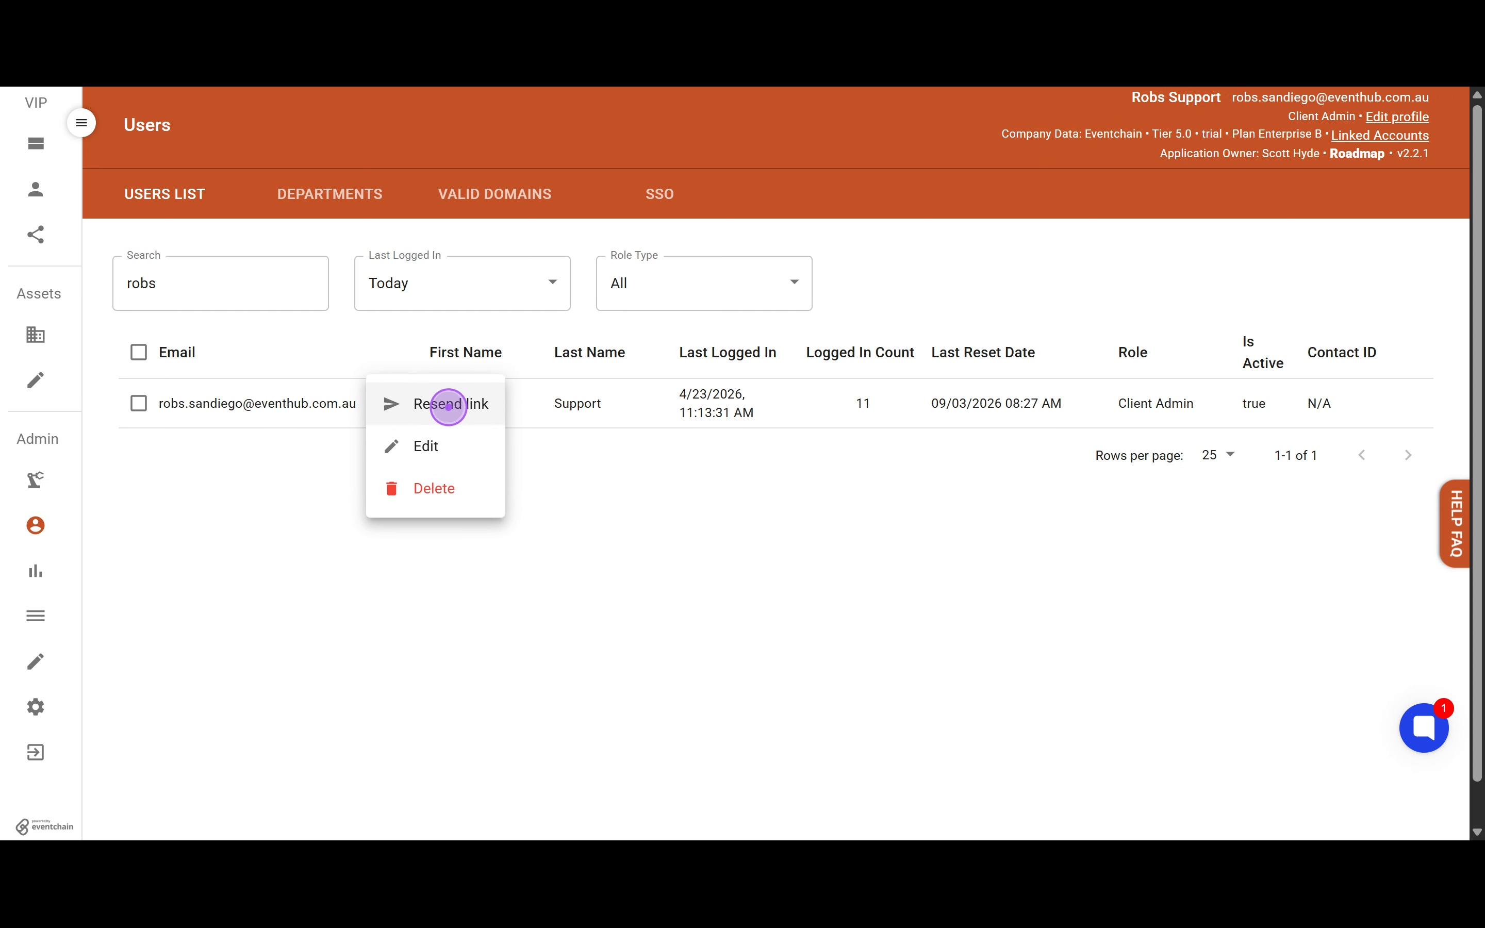Click the Search input field
Screen dimensions: 1485x928
coord(220,283)
